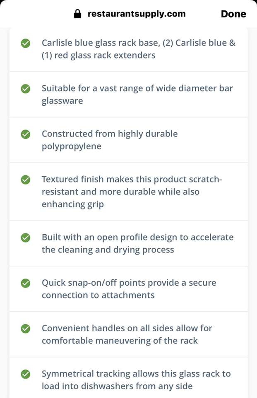This screenshot has width=257, height=398.
Task: Tap the checkmark beside Textured finish
Action: [x=26, y=180]
